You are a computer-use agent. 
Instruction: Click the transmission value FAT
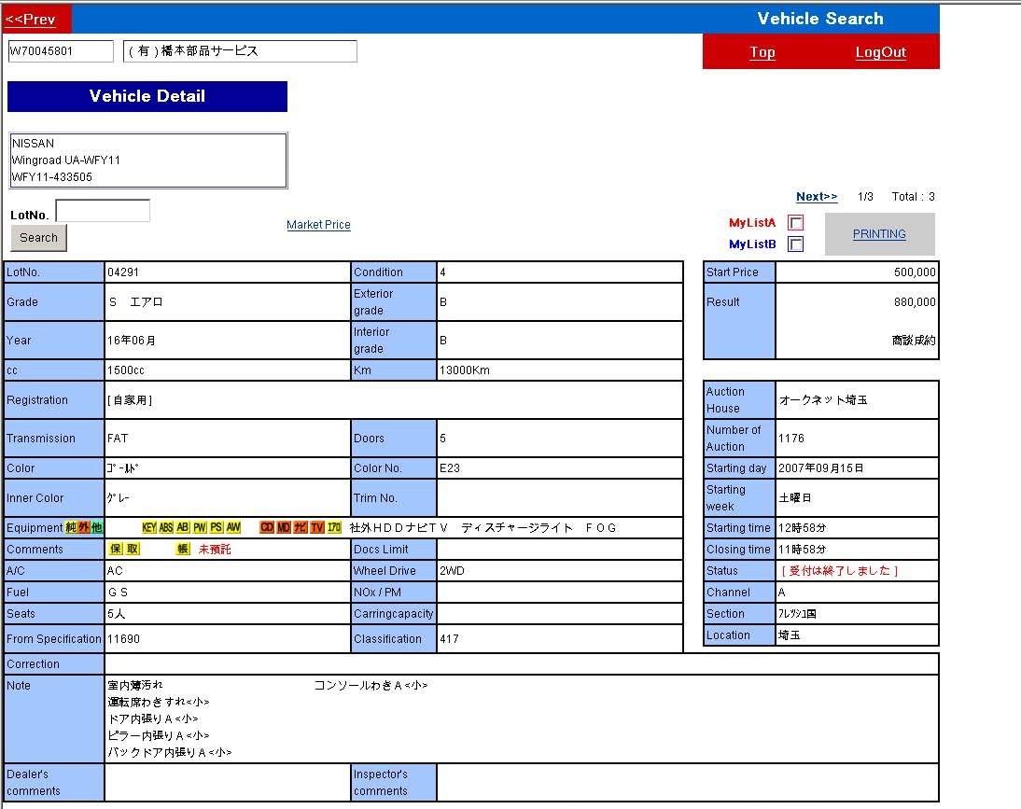click(118, 438)
